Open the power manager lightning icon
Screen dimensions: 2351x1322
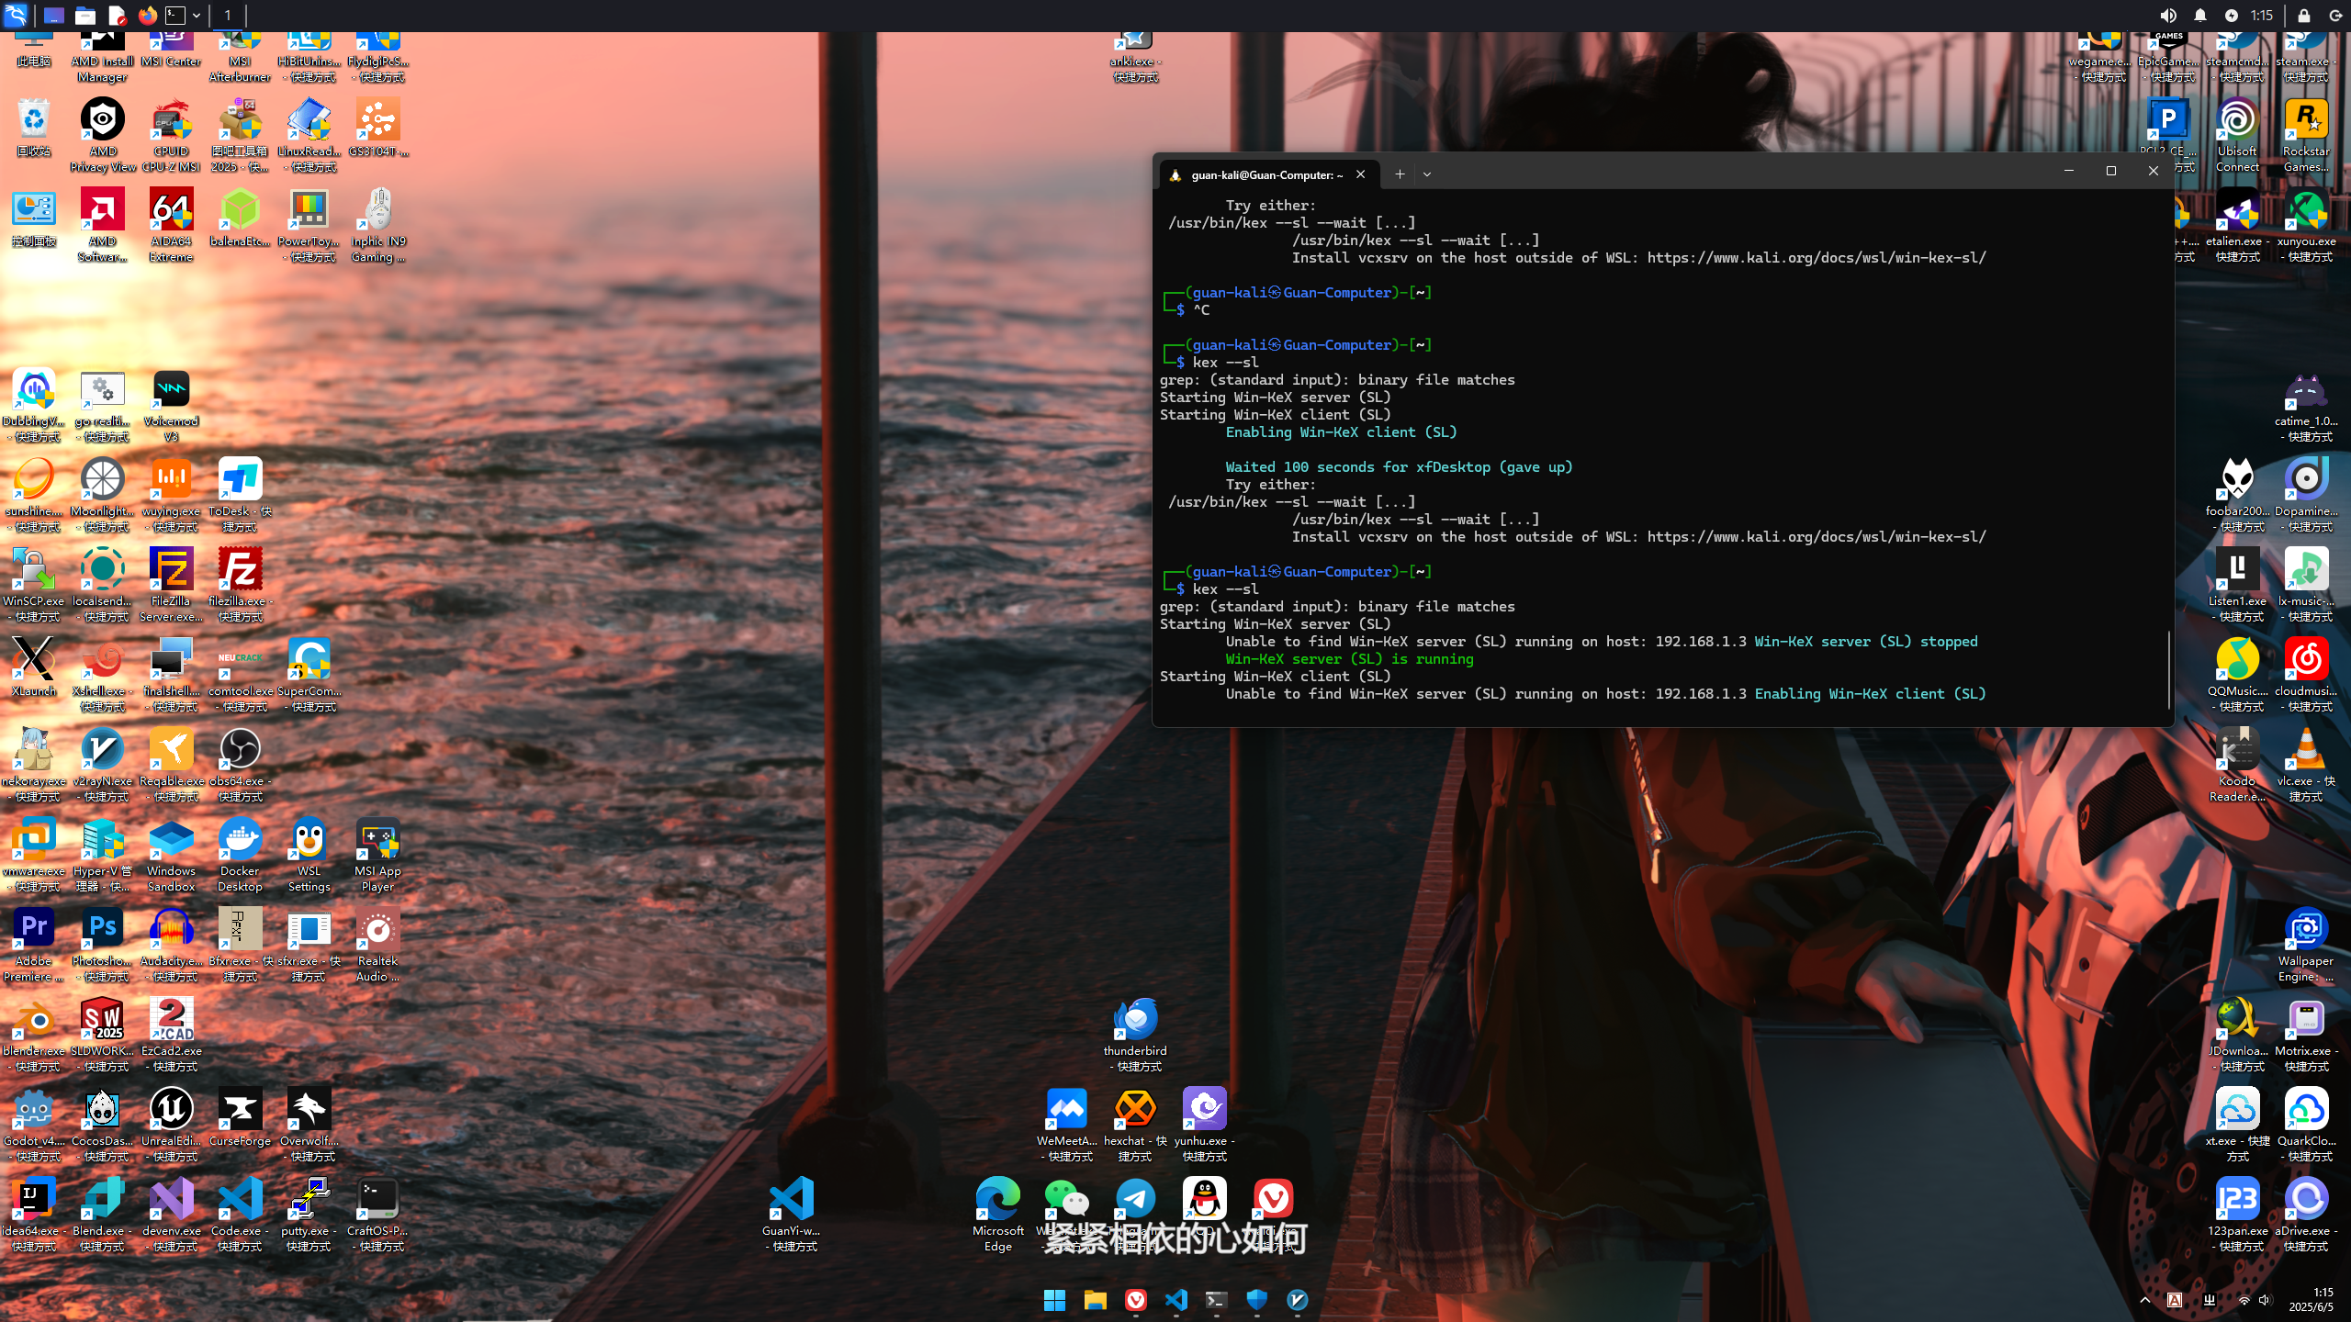(2232, 15)
